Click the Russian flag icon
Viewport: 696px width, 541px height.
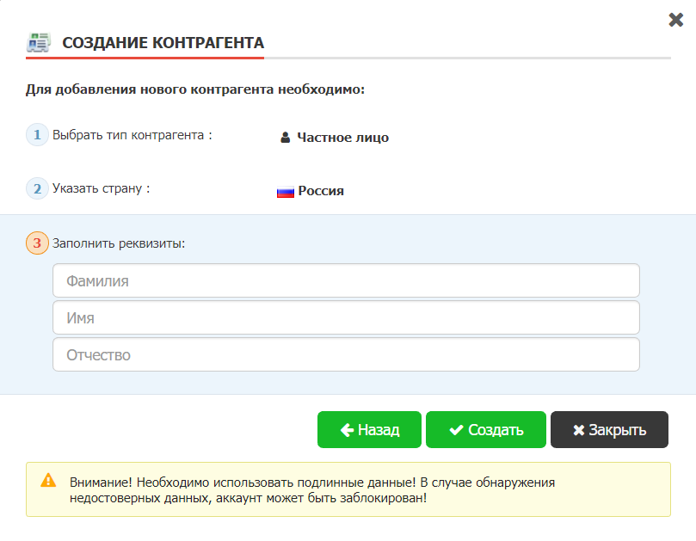pos(286,192)
